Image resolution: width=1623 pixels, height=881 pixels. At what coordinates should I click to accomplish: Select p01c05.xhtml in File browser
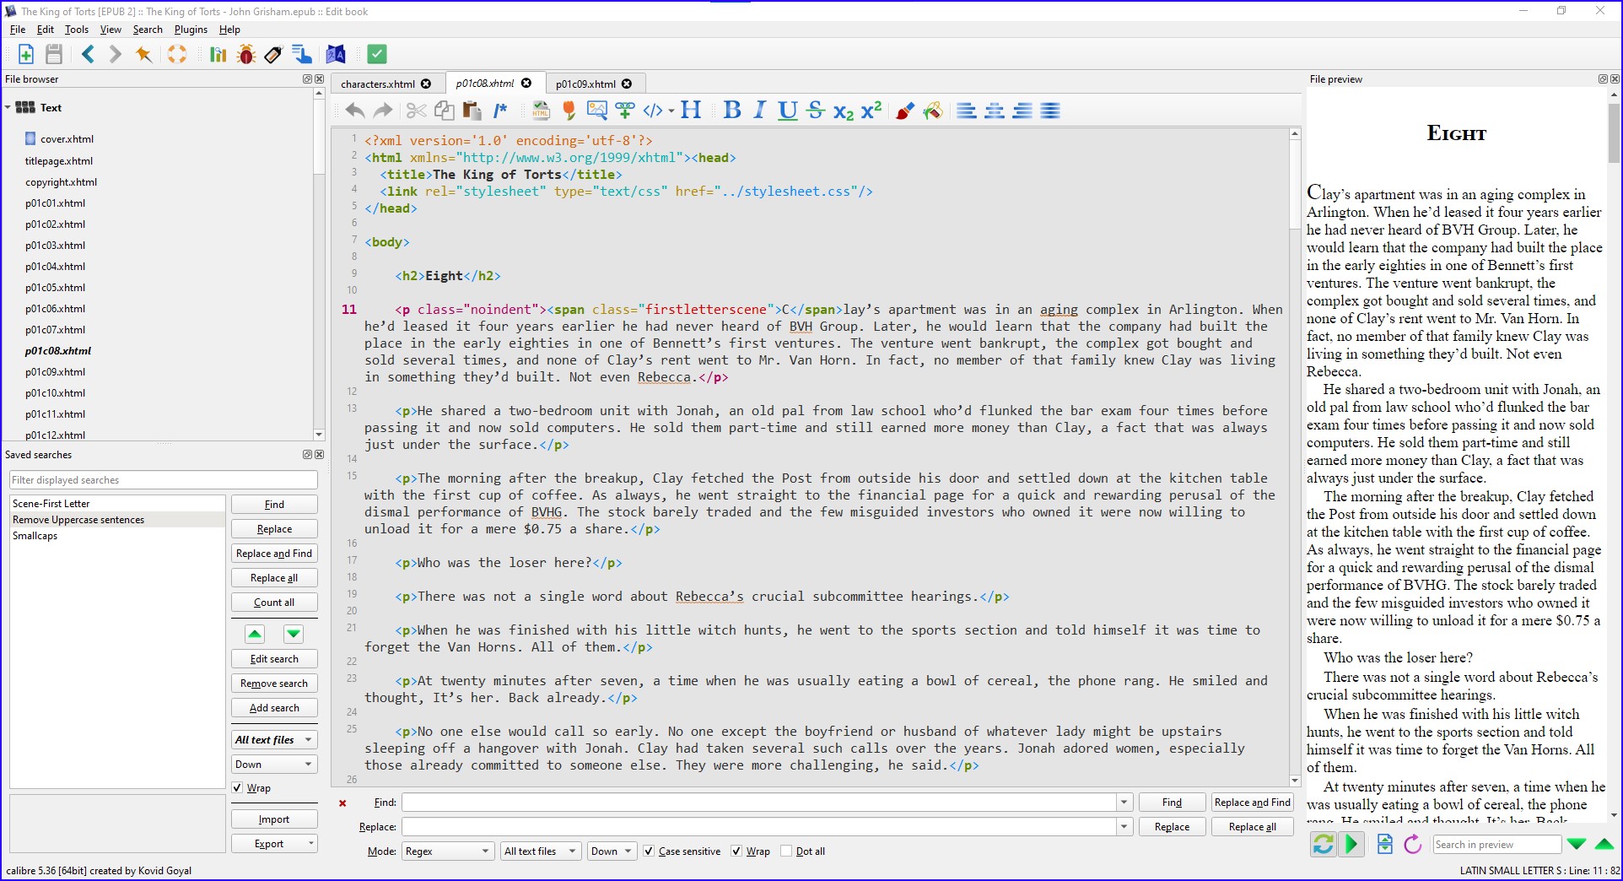coord(55,288)
